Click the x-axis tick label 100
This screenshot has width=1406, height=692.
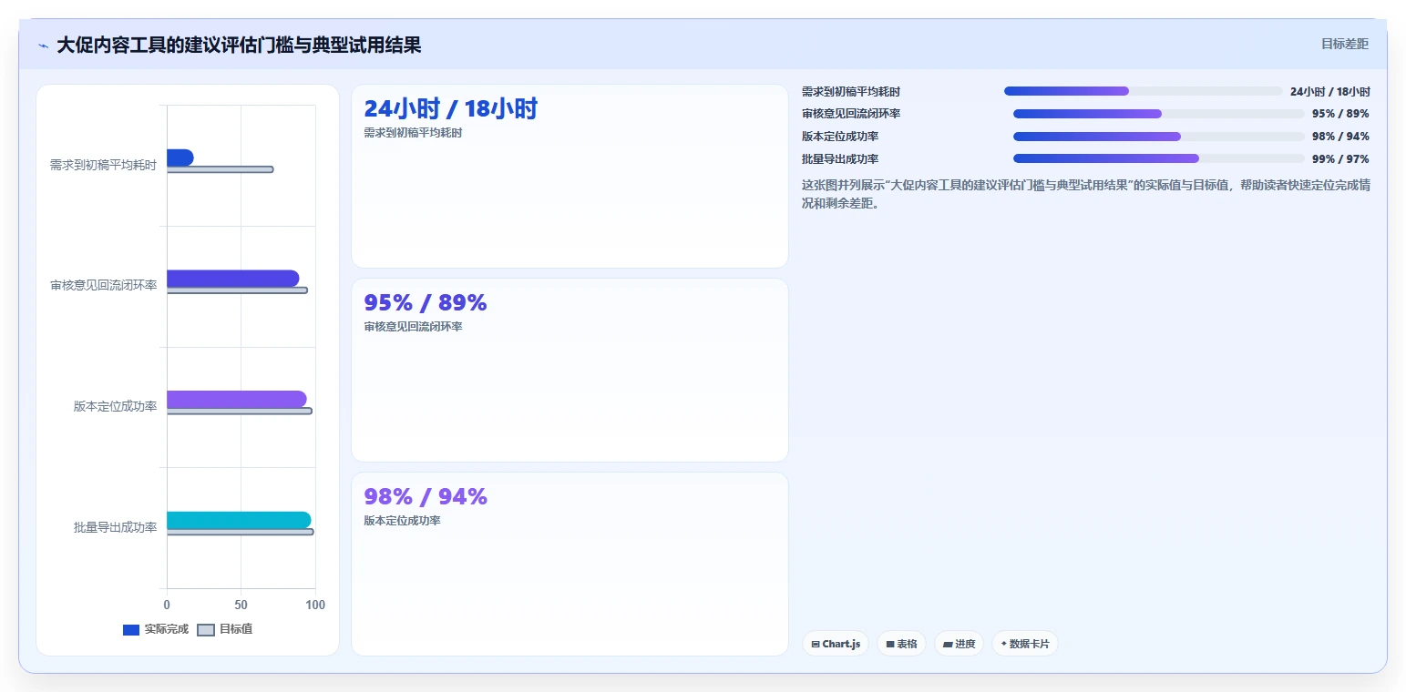314,605
